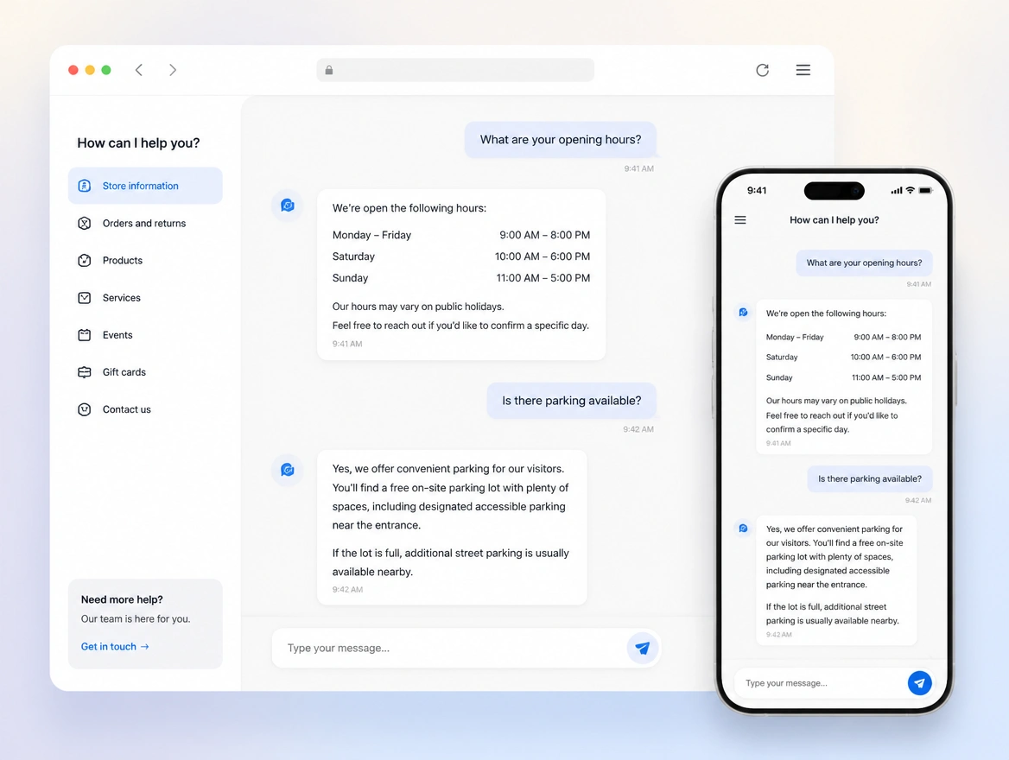Send message with desktop paper-plane button
This screenshot has width=1009, height=760.
[x=642, y=648]
